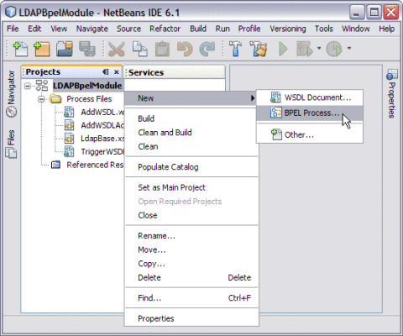Open the Edit menu
The width and height of the screenshot is (403, 336).
[x=34, y=29]
